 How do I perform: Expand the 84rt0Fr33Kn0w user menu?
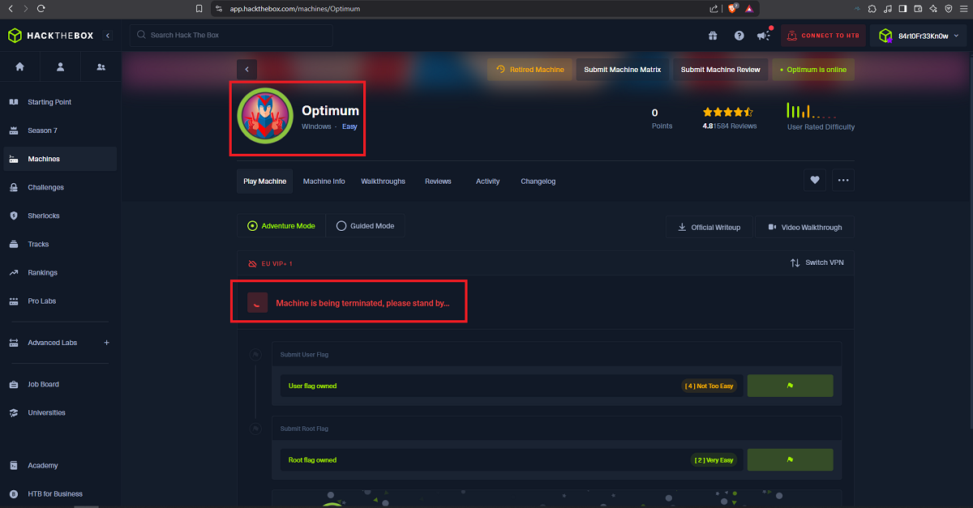coord(919,36)
